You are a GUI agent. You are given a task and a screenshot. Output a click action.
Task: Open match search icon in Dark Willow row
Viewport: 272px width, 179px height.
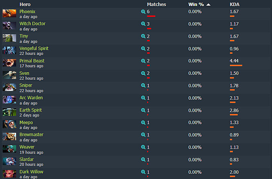click(x=143, y=172)
